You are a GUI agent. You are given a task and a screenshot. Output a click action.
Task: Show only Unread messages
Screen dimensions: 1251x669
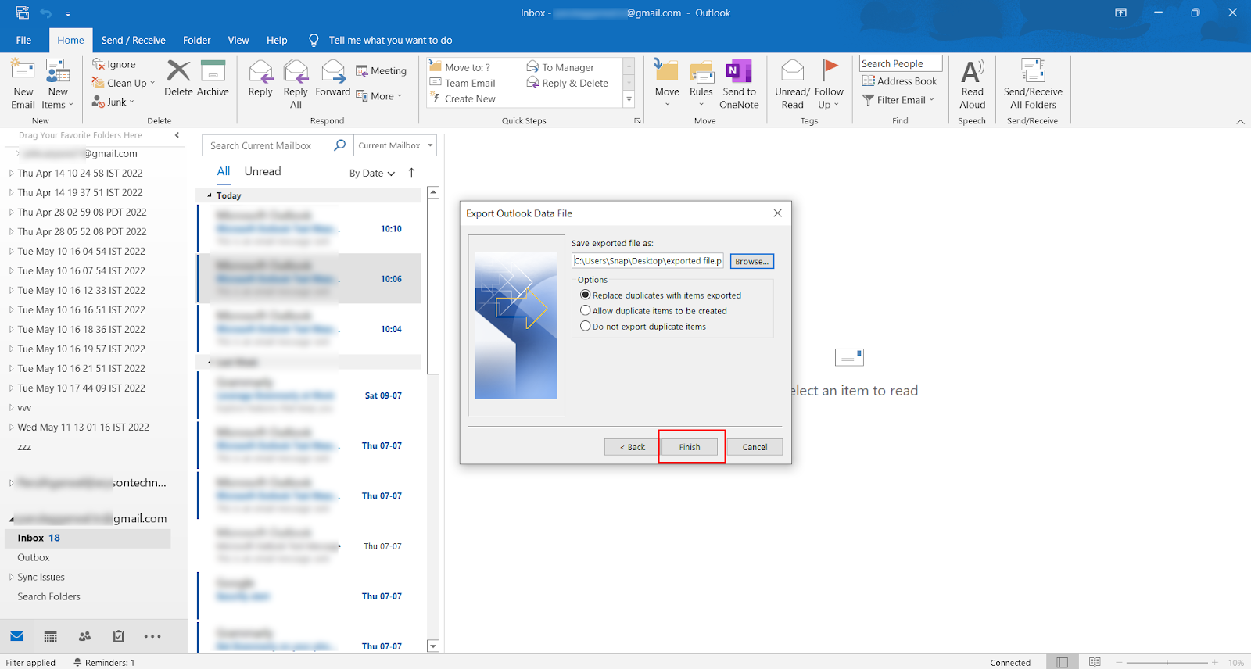(x=263, y=171)
